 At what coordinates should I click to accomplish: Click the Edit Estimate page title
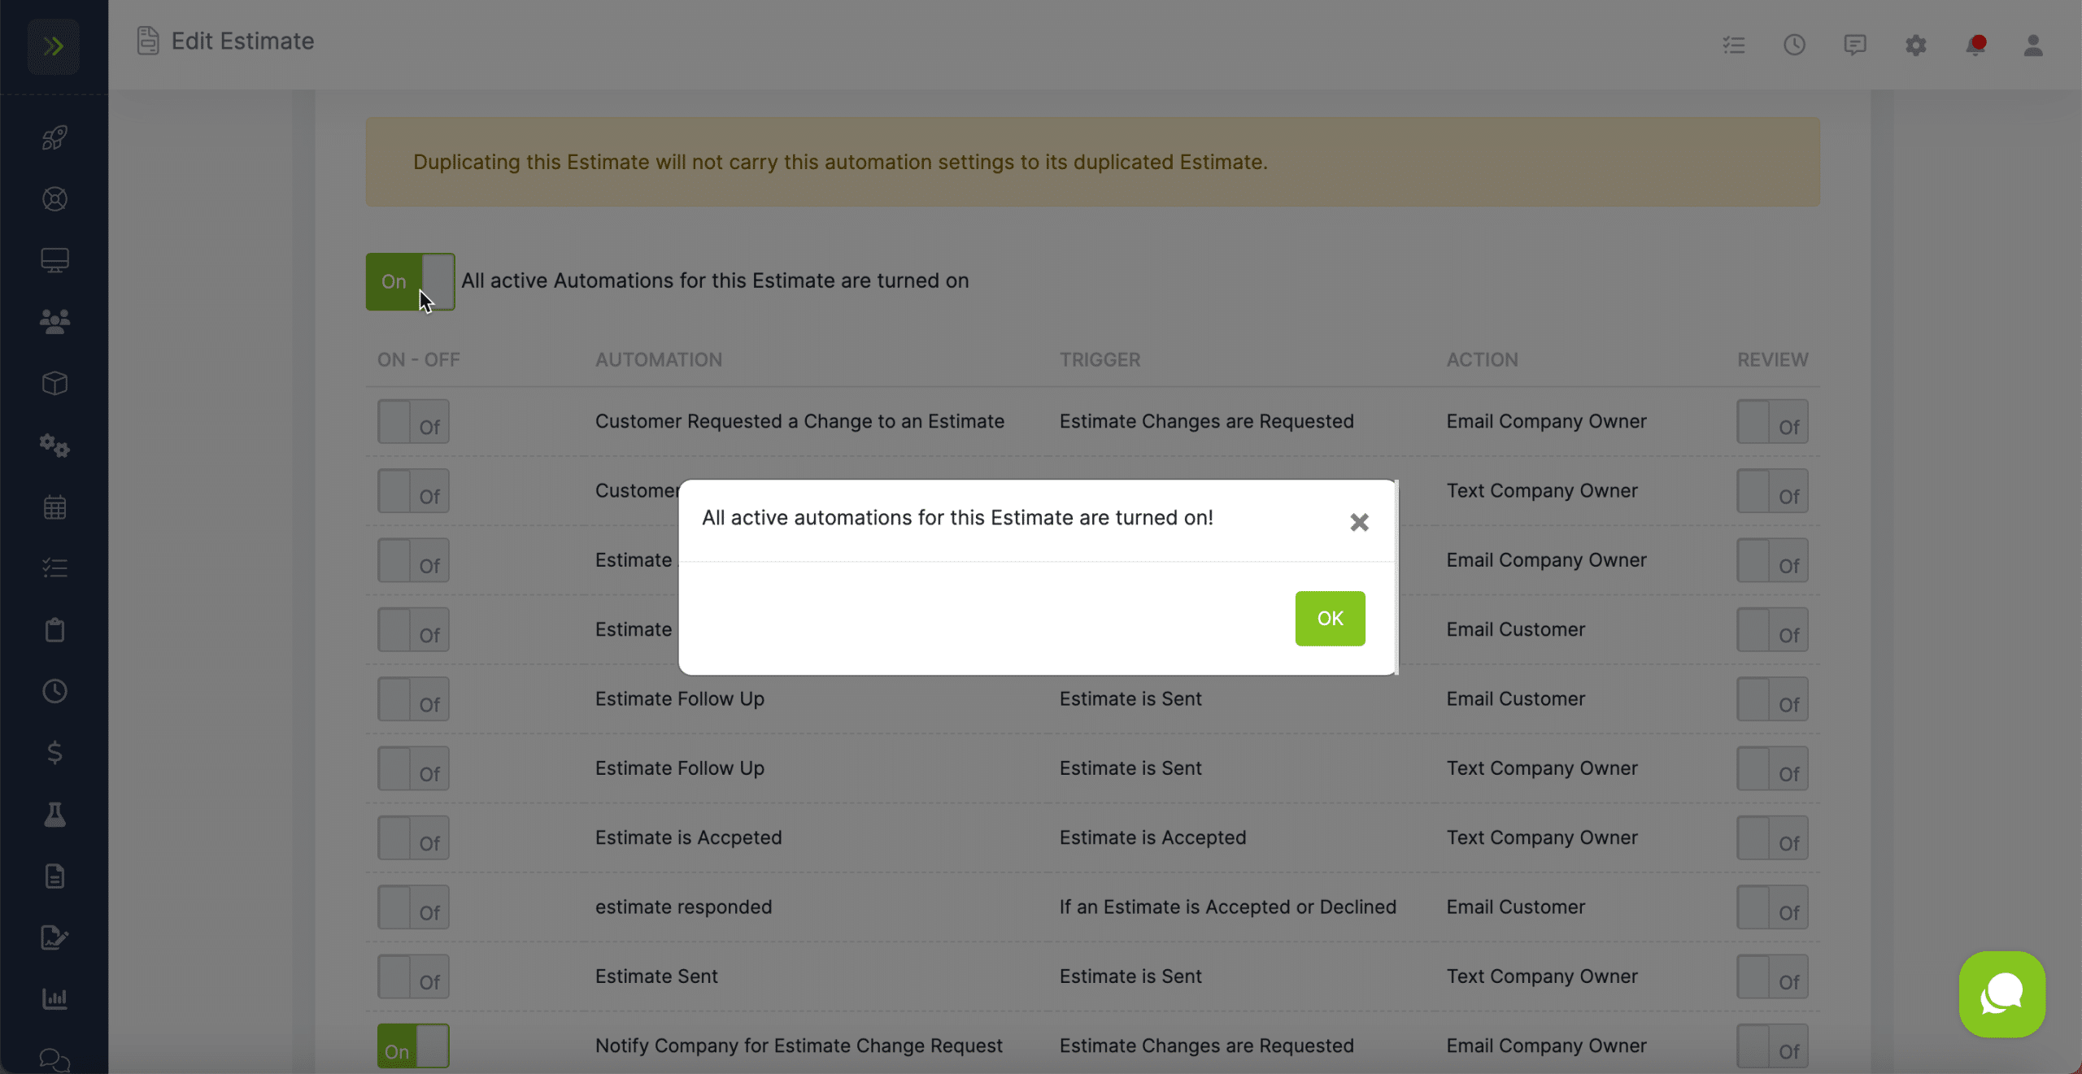coord(242,41)
